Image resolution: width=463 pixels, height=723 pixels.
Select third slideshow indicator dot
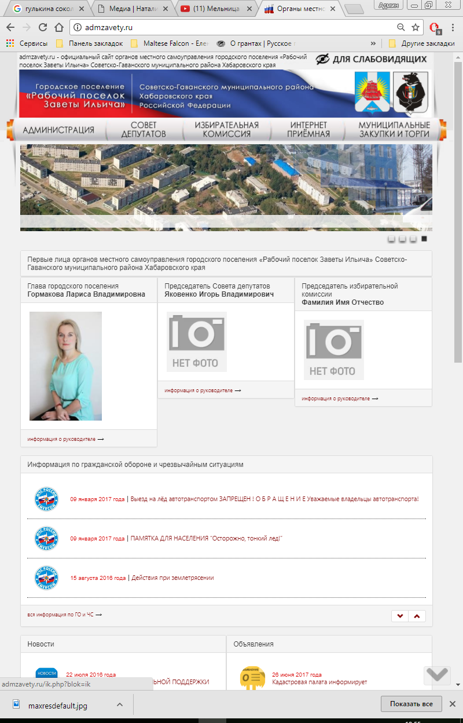413,239
